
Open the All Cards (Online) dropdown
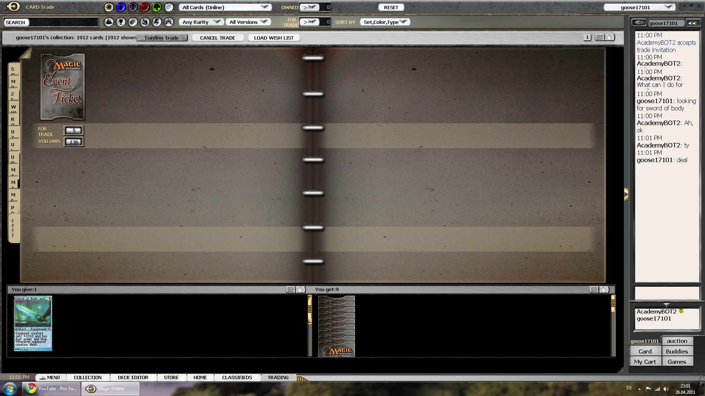(x=225, y=7)
